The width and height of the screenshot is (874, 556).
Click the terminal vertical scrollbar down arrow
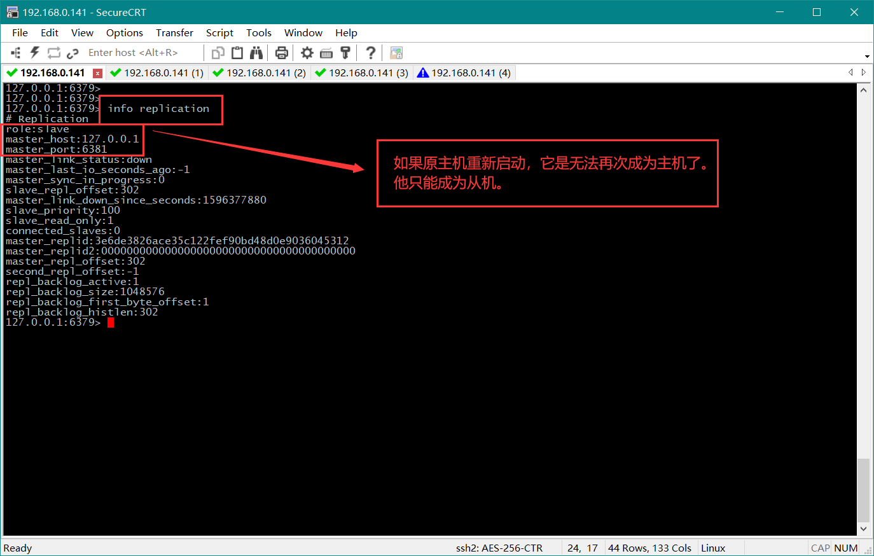click(x=863, y=529)
